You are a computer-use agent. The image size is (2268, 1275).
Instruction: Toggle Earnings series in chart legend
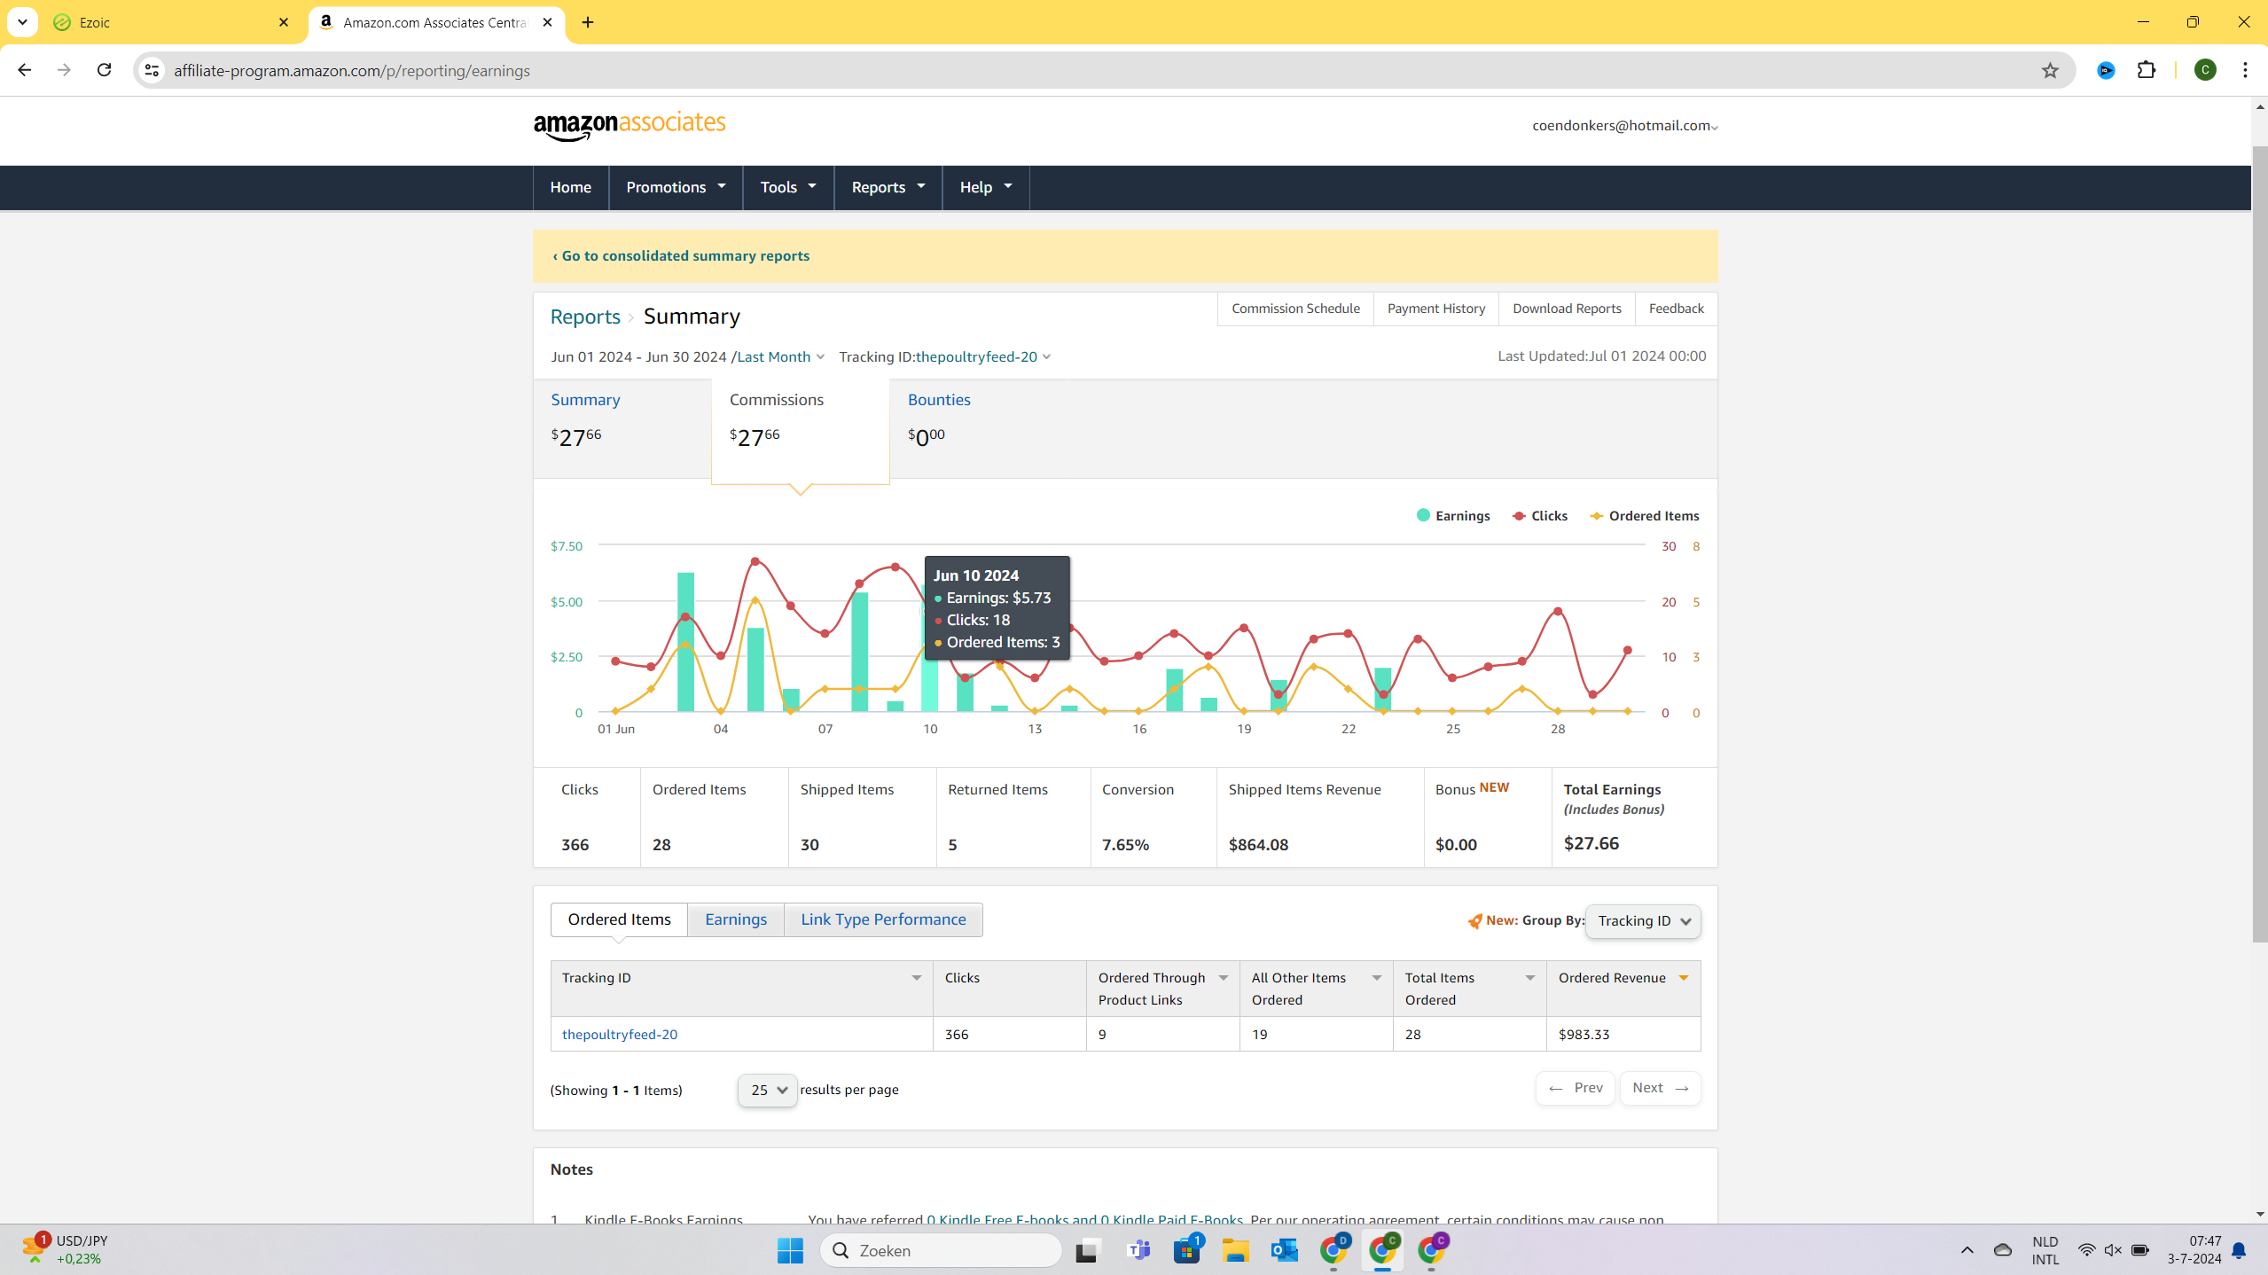click(x=1453, y=516)
